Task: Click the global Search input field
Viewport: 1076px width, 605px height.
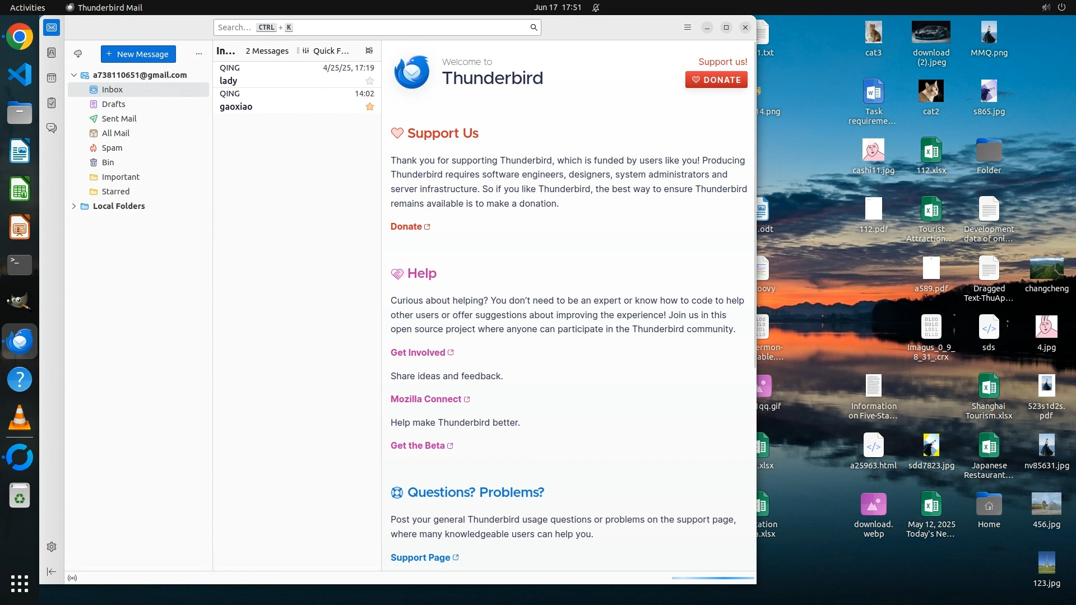Action: (x=370, y=27)
